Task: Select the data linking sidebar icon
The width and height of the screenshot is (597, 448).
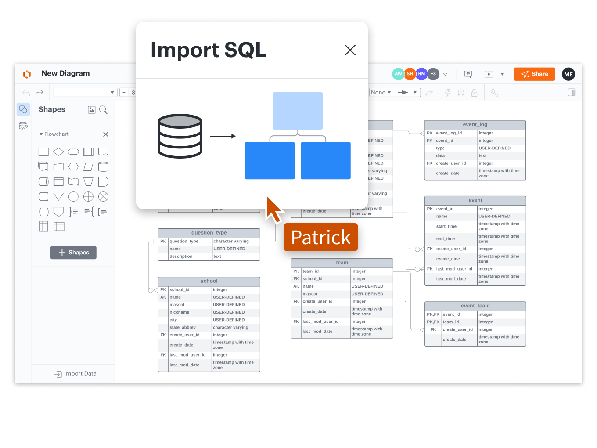Action: point(23,126)
